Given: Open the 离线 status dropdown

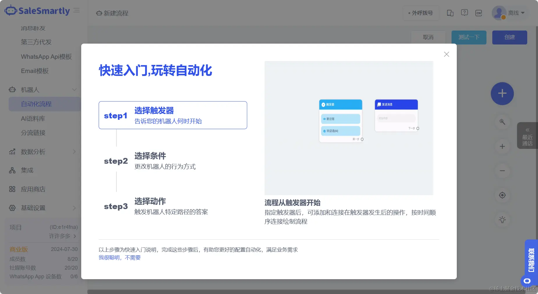Looking at the screenshot, I should click(516, 13).
